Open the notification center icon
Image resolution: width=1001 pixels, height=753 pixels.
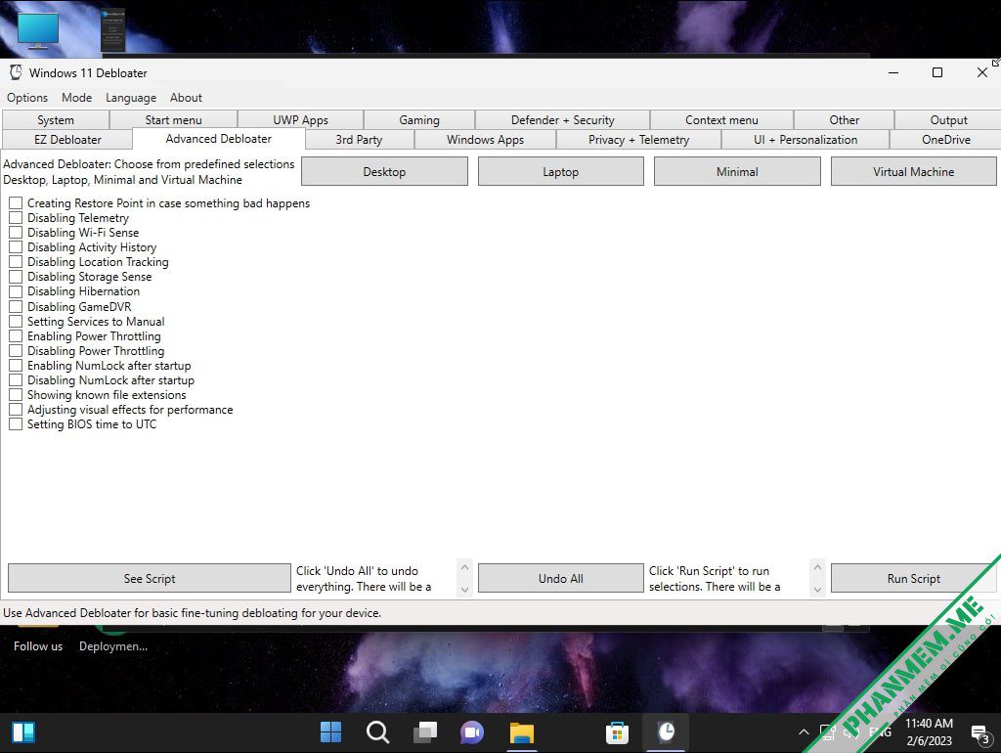click(979, 733)
